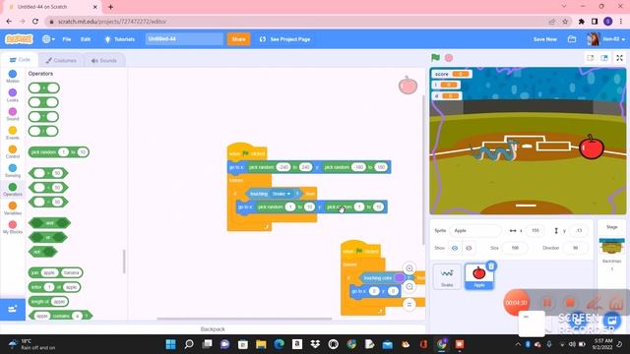This screenshot has width=630, height=354.
Task: Zoom in on the workspace
Action: tap(409, 268)
